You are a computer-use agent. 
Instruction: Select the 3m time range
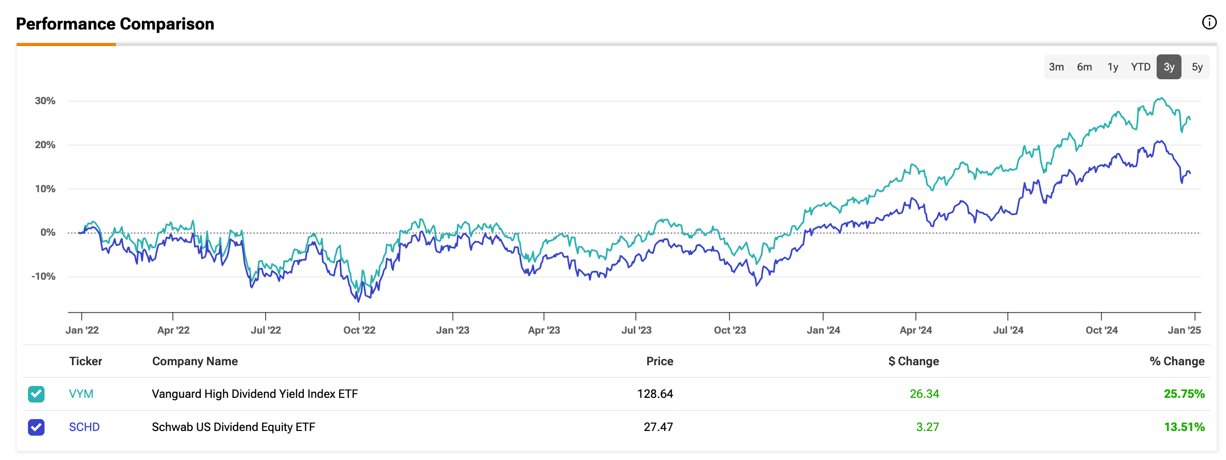tap(1056, 67)
